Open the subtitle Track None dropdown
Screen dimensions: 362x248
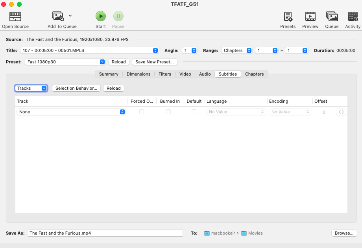pyautogui.click(x=71, y=112)
